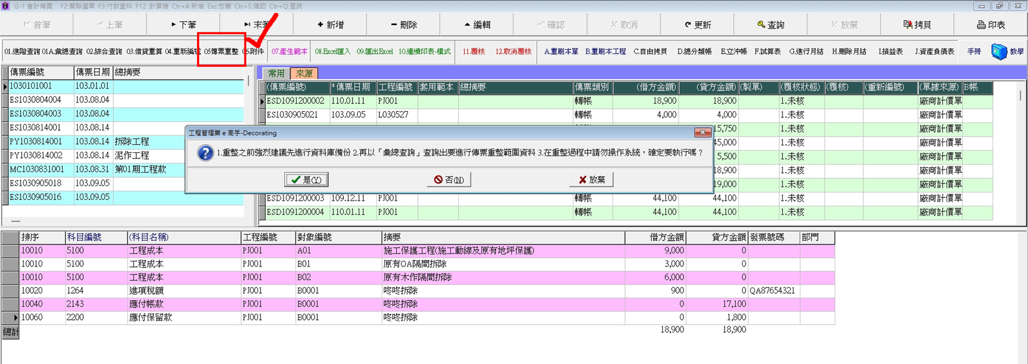
Task: Select grid row ES1030905021
Action: pyautogui.click(x=629, y=115)
